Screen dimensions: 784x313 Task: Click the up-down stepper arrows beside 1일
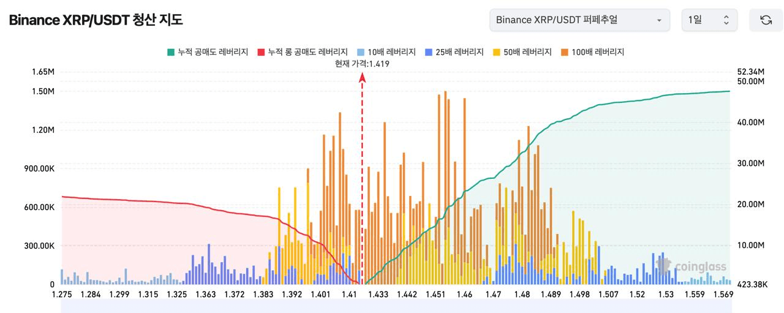point(726,20)
